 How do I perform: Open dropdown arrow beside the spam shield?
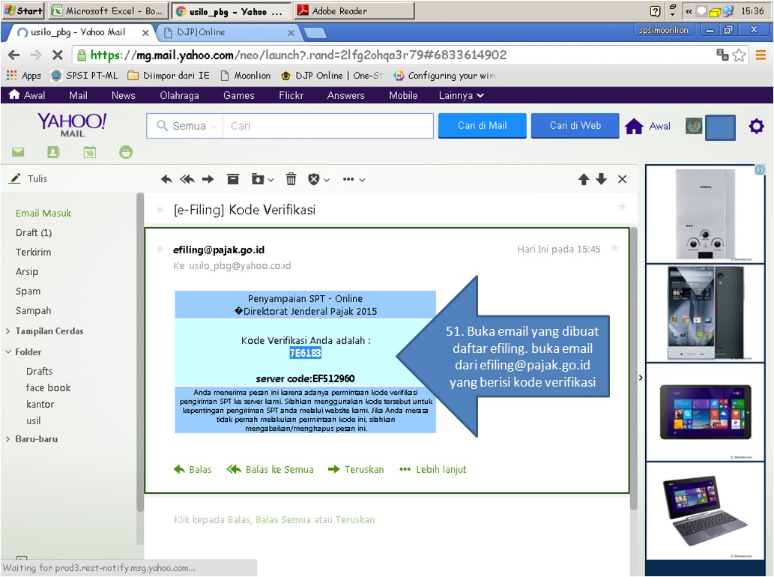(x=326, y=180)
